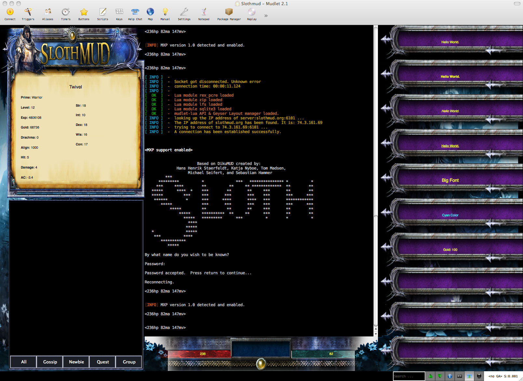Open the Timers editor
This screenshot has height=381, width=523.
click(66, 14)
